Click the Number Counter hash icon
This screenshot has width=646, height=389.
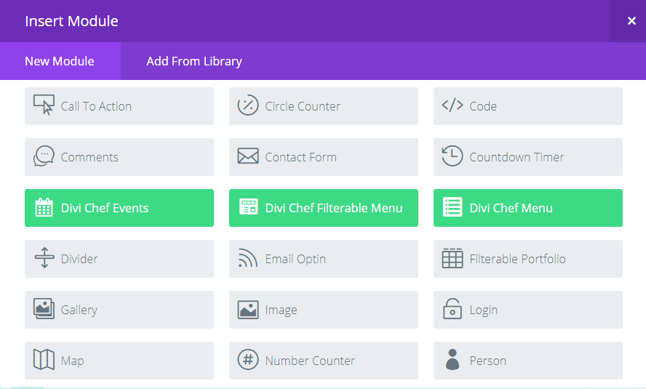(248, 359)
